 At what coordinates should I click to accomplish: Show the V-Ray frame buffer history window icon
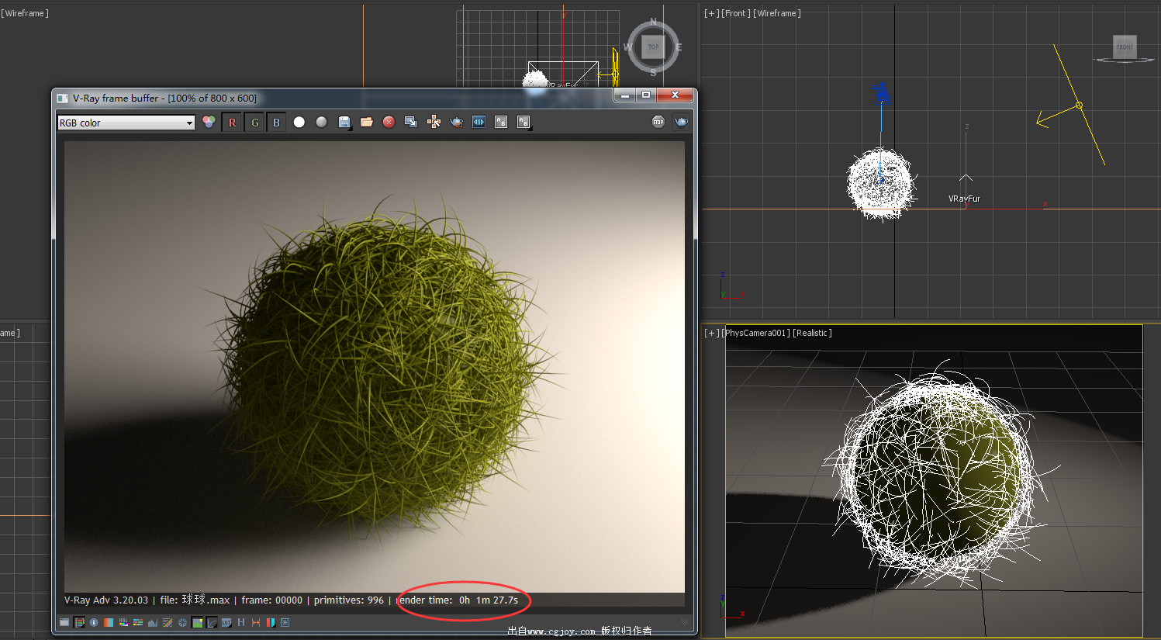(x=64, y=622)
